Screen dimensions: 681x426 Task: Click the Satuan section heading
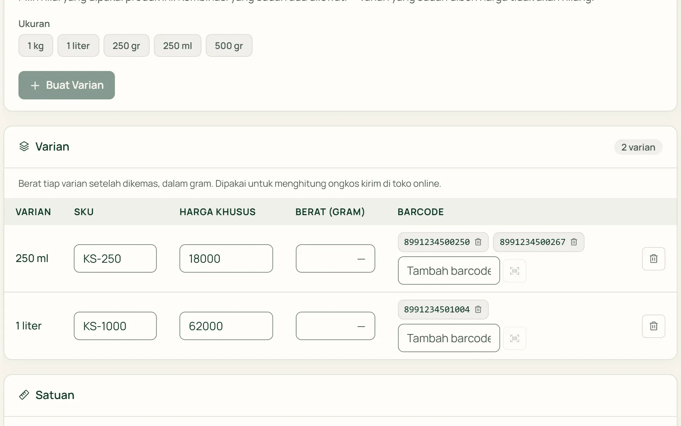click(55, 395)
